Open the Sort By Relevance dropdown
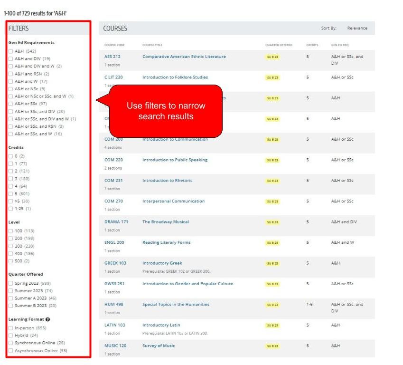This screenshot has width=403, height=365. [x=357, y=29]
